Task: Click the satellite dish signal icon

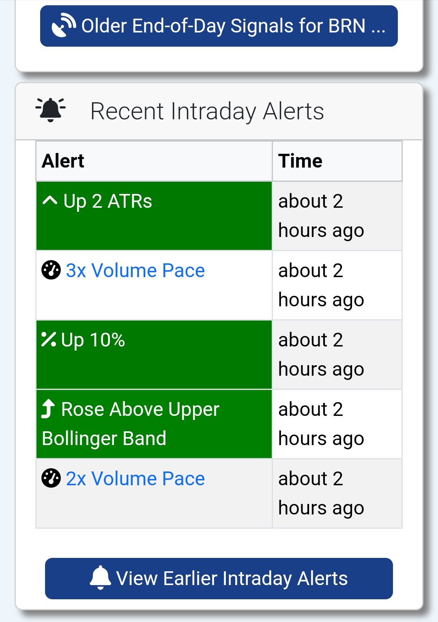Action: (x=64, y=26)
